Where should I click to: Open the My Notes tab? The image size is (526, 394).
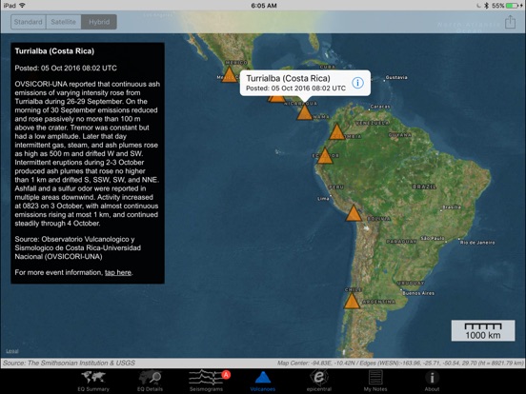[x=375, y=382]
